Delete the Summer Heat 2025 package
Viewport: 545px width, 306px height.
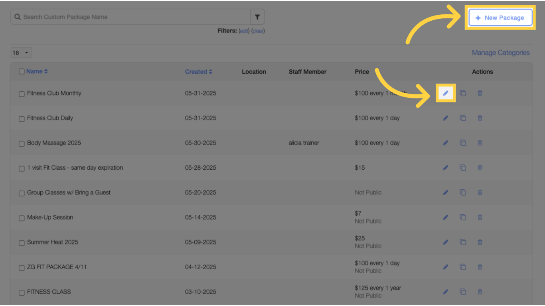point(480,242)
